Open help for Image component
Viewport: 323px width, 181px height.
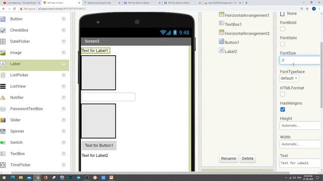(64, 53)
